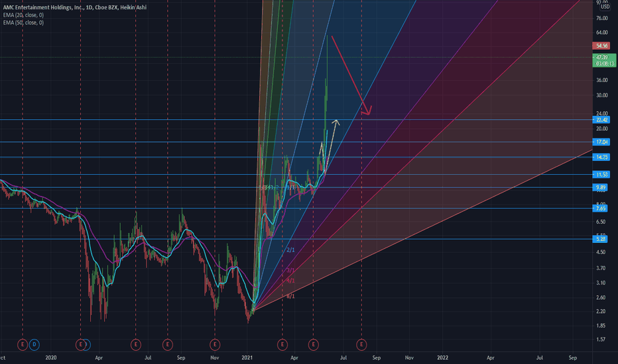The width and height of the screenshot is (618, 364).
Task: Click the 36.00 price axis value
Action: pyautogui.click(x=602, y=80)
